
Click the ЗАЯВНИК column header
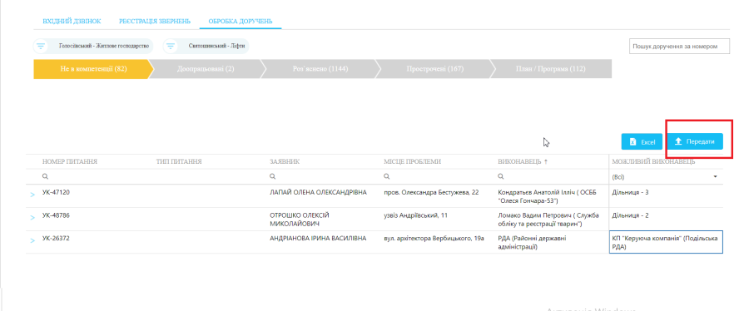pos(285,161)
